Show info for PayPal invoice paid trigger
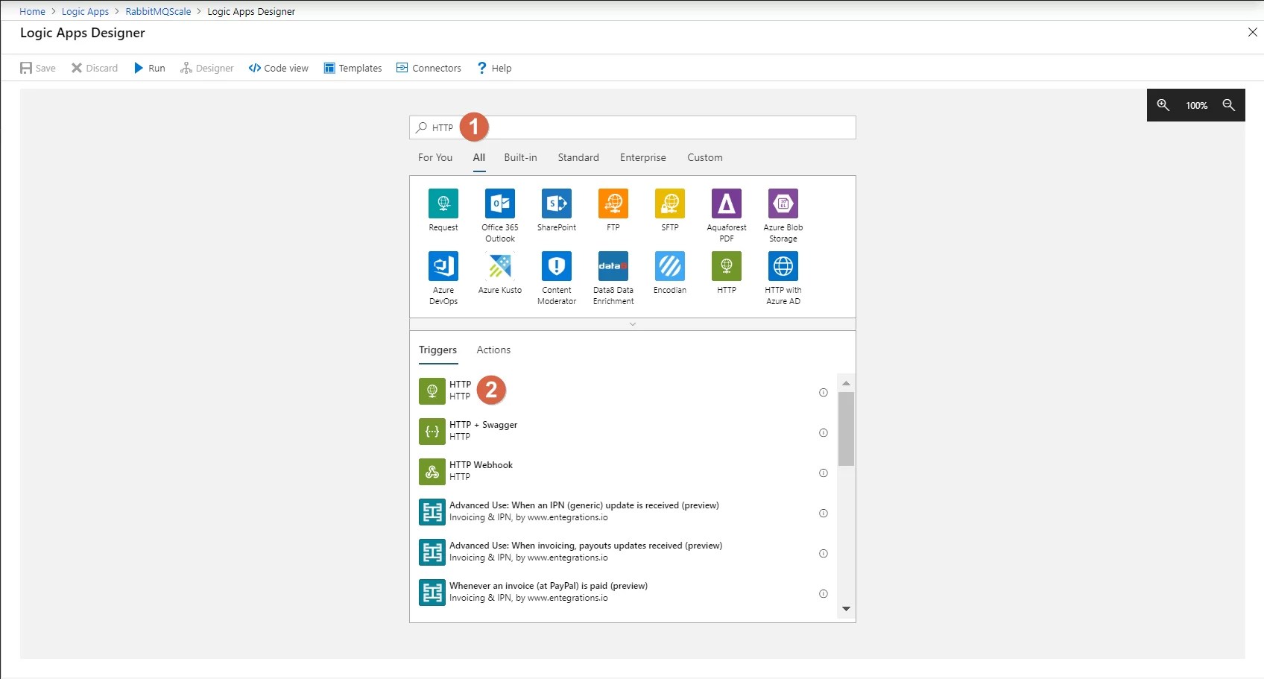 click(824, 594)
